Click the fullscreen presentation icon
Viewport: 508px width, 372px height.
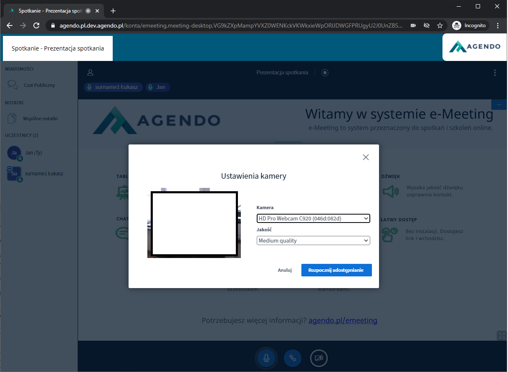coord(501,335)
